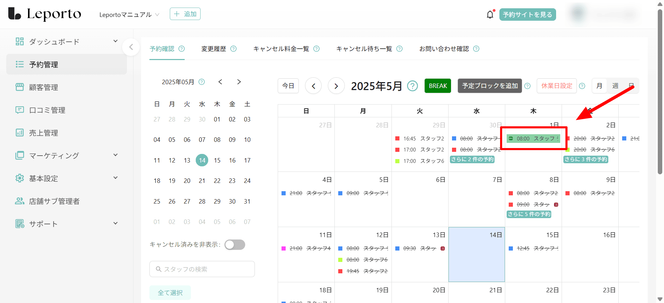Open help icon next to 予約確認
The image size is (664, 303).
click(182, 49)
